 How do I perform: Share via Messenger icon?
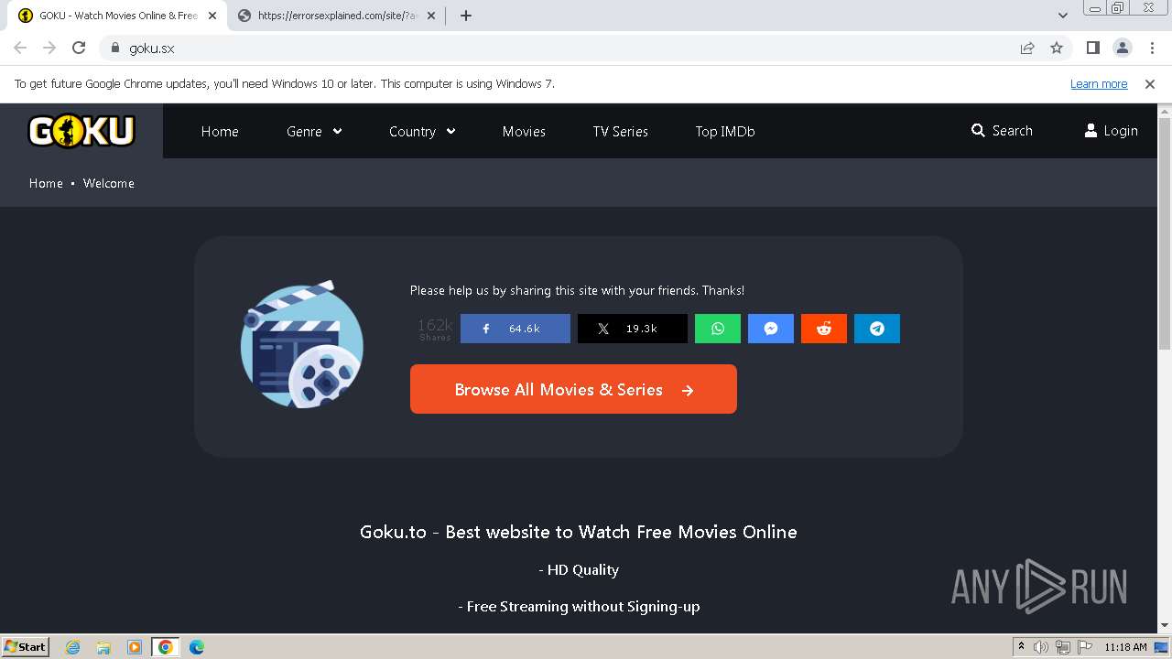pyautogui.click(x=771, y=329)
